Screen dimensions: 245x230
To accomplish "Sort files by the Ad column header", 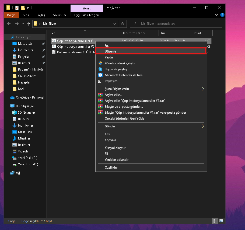I will click(x=85, y=33).
